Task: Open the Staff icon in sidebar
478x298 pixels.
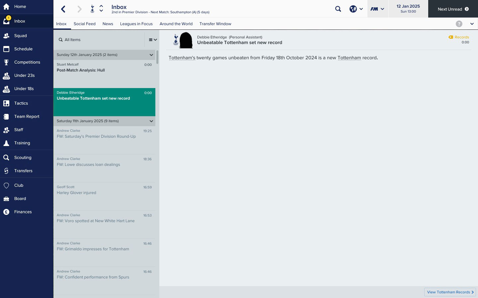Action: (6, 130)
